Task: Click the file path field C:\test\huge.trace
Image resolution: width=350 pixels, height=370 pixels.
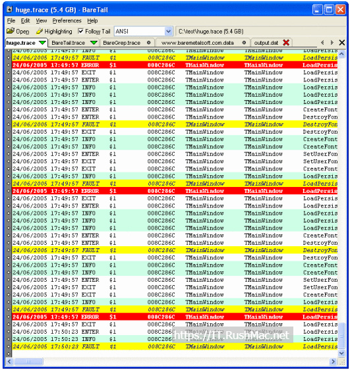Action: (x=260, y=32)
